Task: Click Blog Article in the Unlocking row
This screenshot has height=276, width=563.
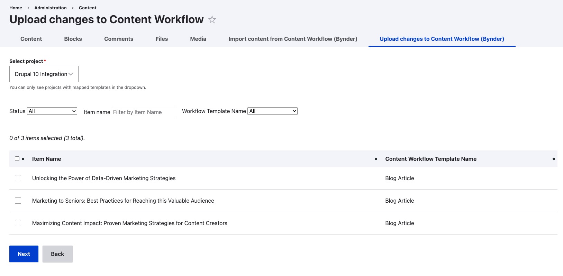Action: tap(400, 178)
